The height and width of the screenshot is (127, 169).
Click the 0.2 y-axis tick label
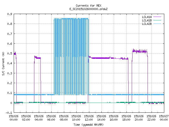pyautogui.click(x=10, y=83)
